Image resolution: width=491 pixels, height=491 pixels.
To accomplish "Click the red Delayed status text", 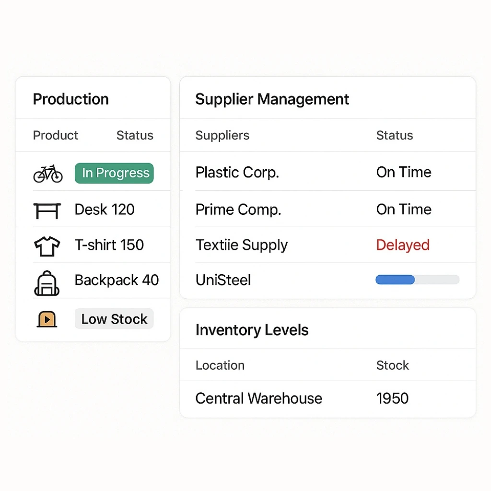I will (x=403, y=245).
